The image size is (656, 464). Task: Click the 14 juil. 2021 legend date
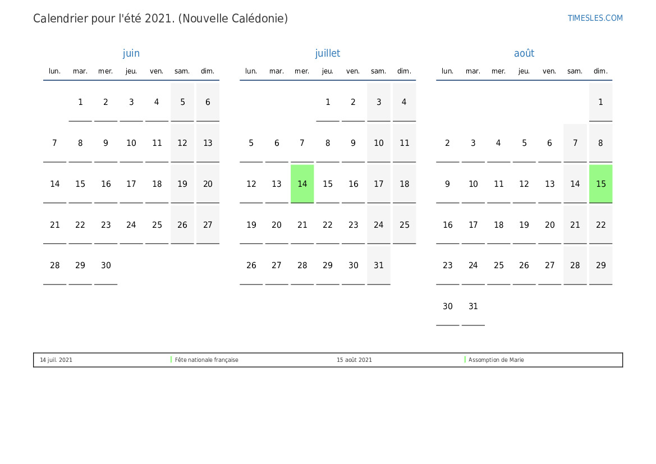click(x=56, y=360)
